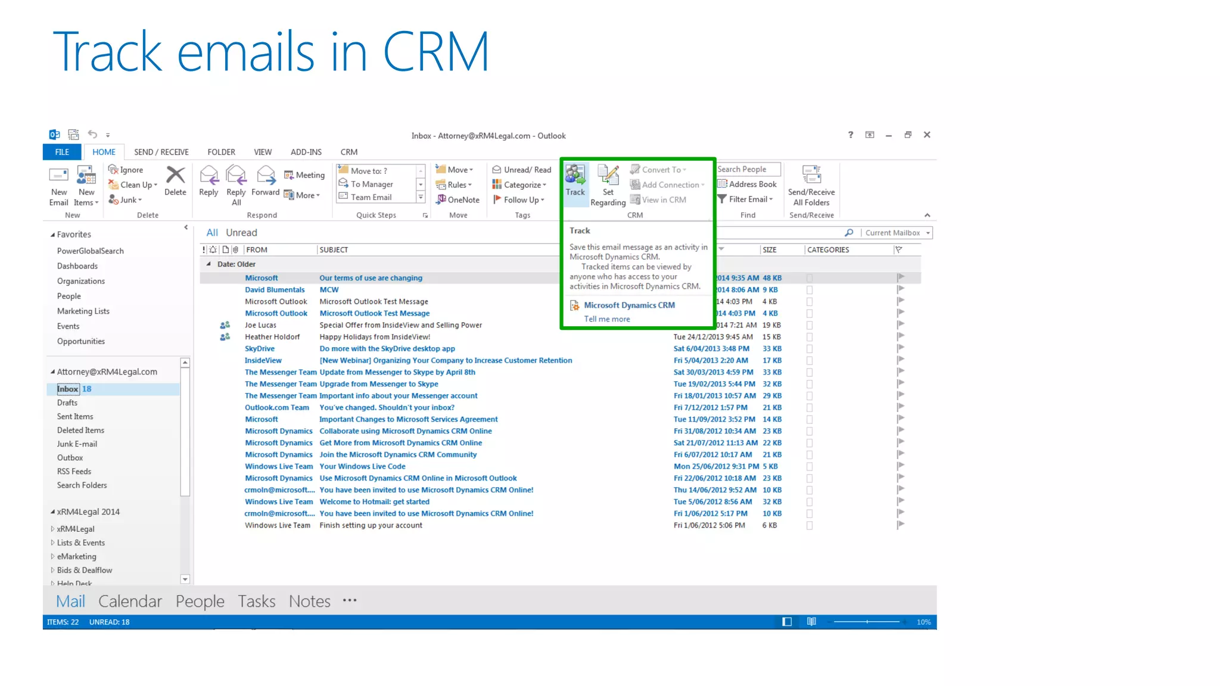Switch to the CRM ribbon tab

[349, 152]
